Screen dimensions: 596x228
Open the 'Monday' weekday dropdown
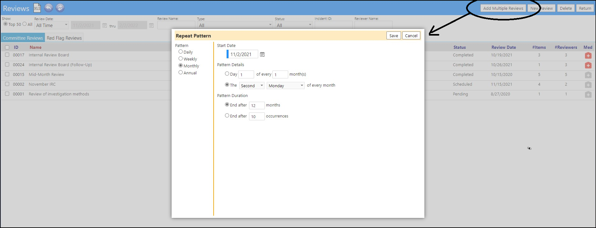tap(286, 86)
